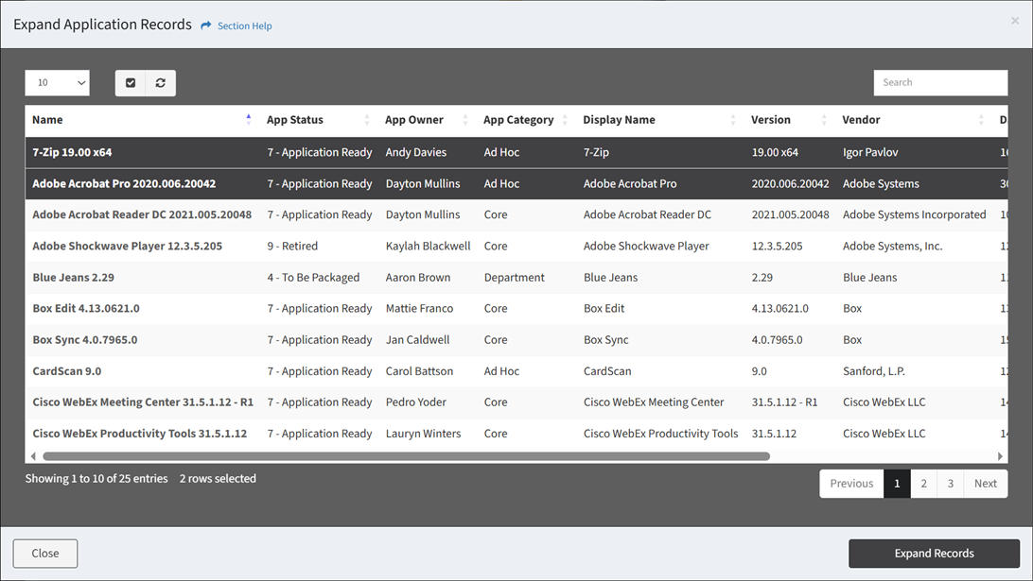Click sort icon on Vendor column
Image resolution: width=1033 pixels, height=581 pixels.
(981, 120)
